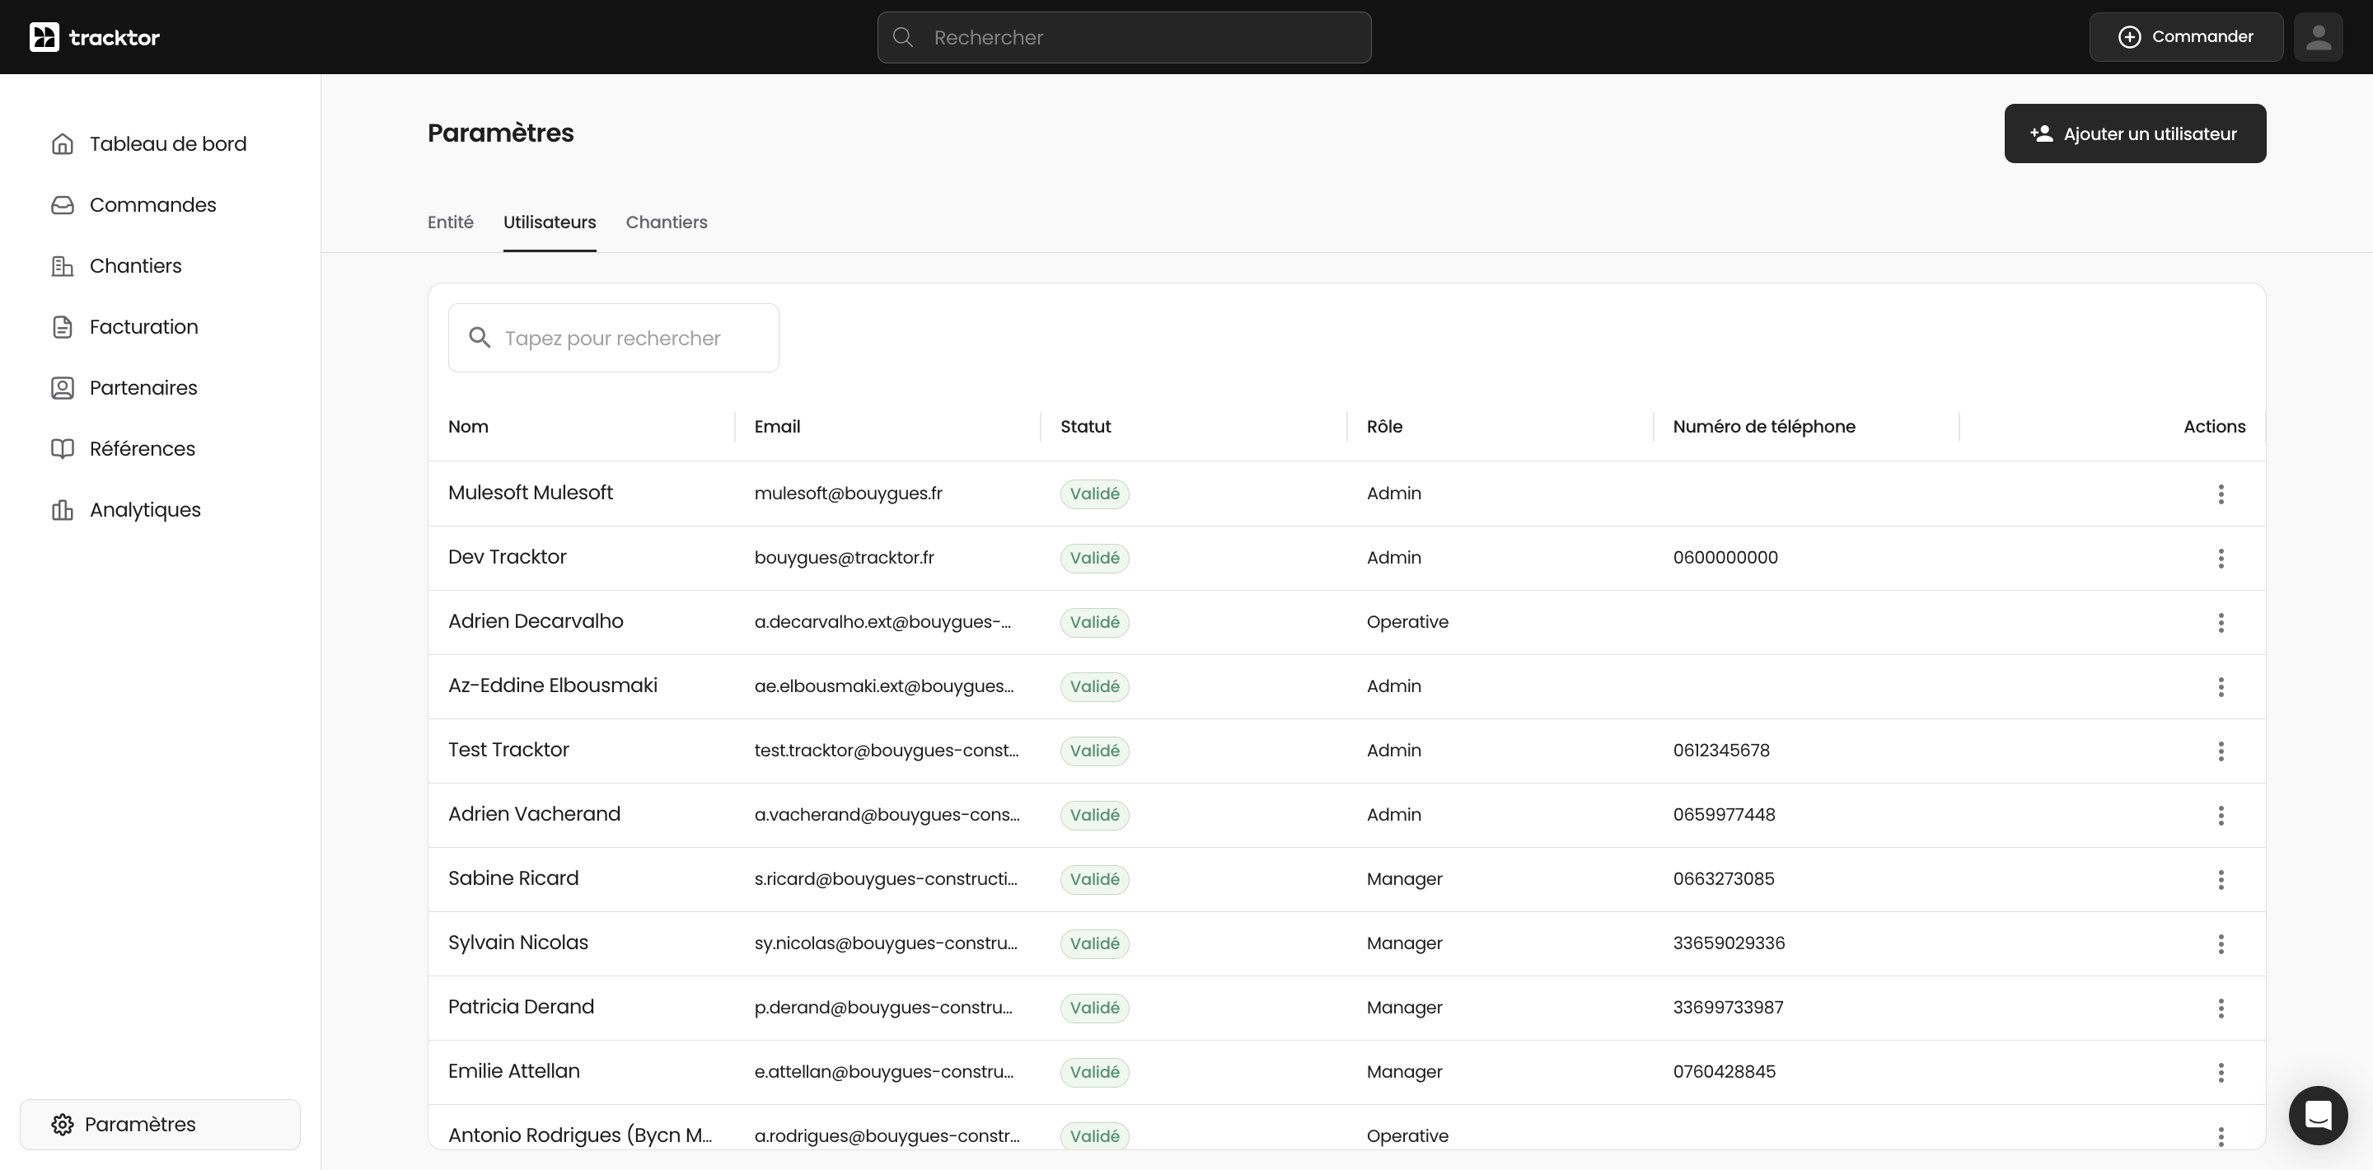Open Facturation from the sidebar
The image size is (2373, 1170).
point(161,327)
